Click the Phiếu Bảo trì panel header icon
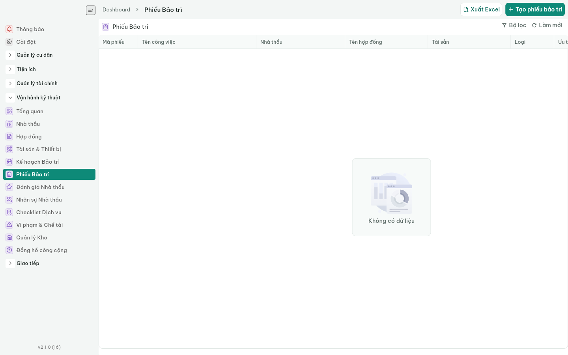 [x=106, y=27]
